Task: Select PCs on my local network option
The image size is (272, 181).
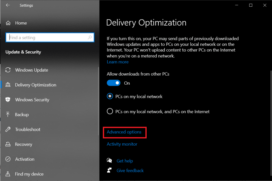Action: 110,97
